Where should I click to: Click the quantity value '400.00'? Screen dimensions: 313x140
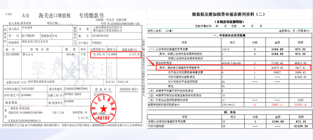[70, 55]
